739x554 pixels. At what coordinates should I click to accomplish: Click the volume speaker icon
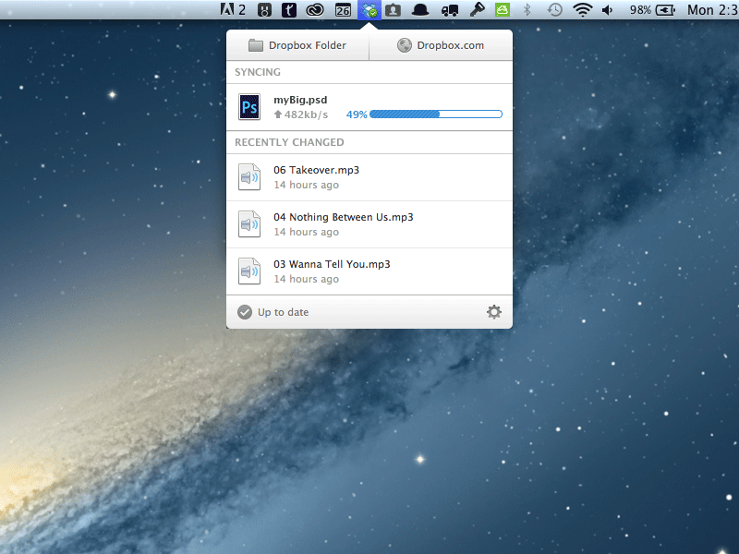click(608, 10)
